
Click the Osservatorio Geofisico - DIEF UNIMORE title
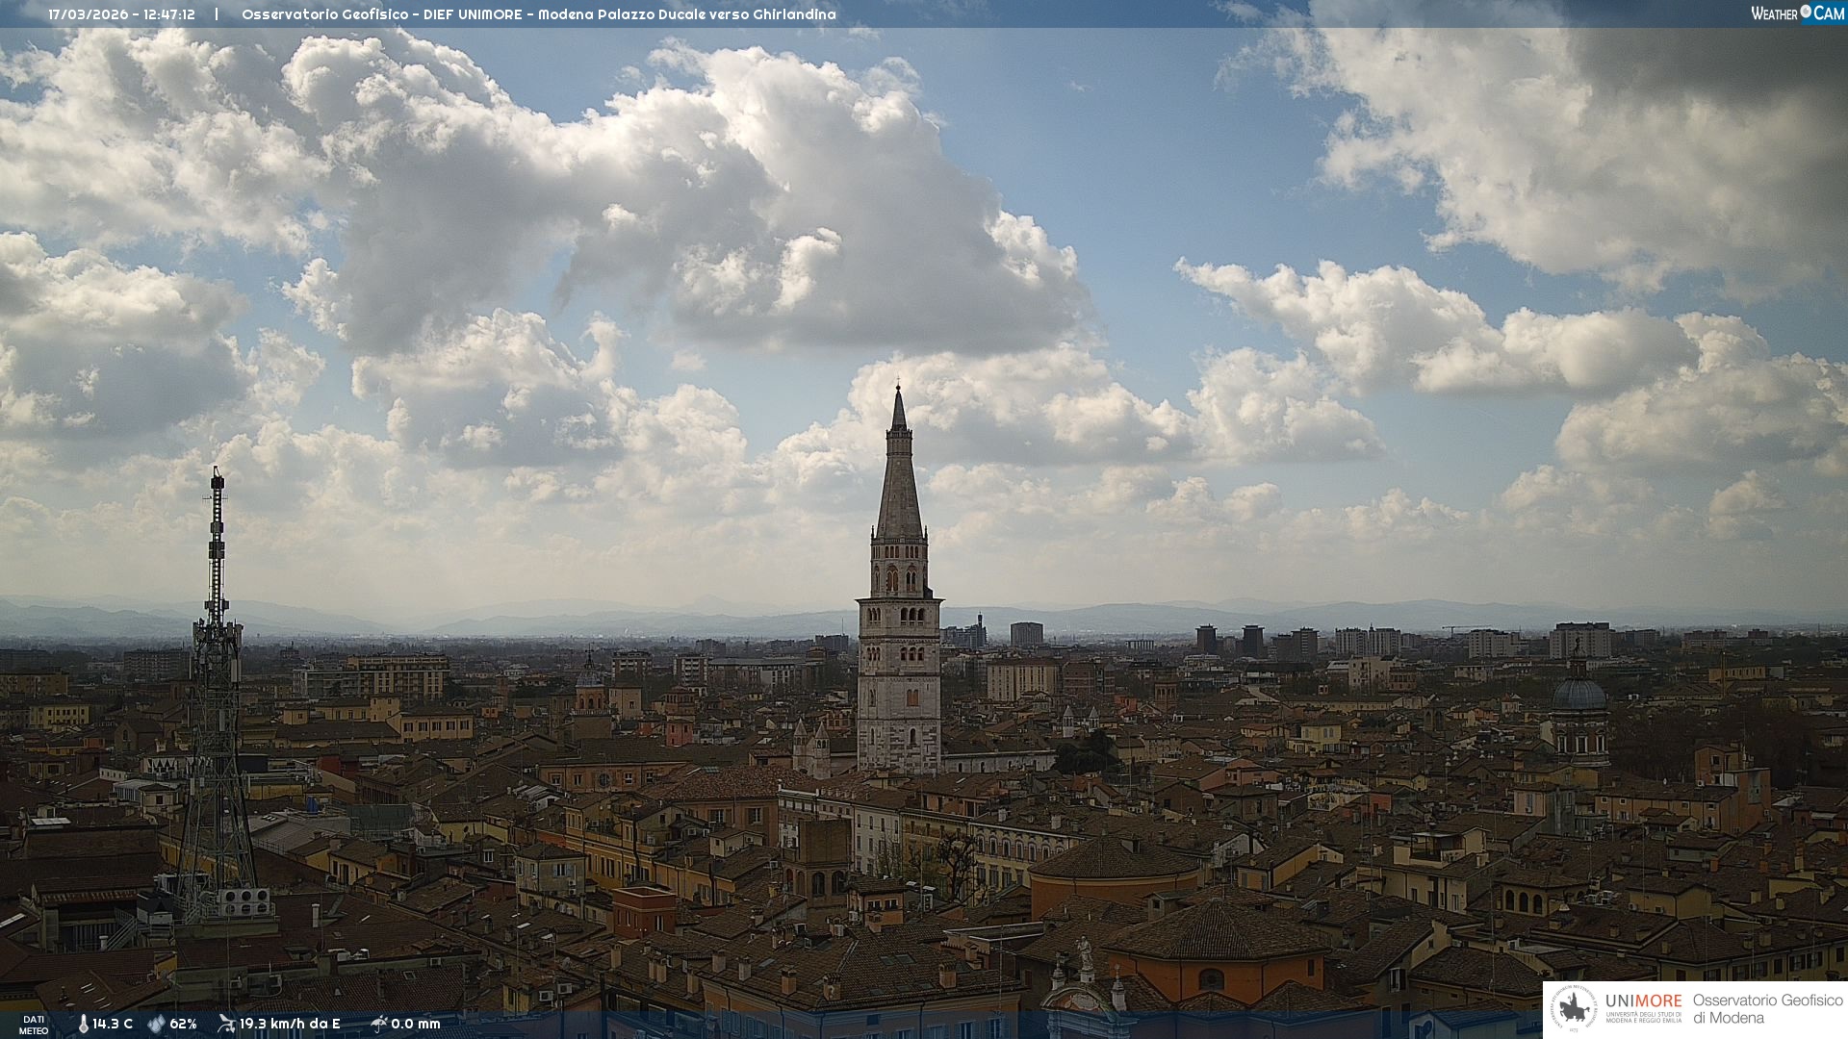click(x=381, y=14)
